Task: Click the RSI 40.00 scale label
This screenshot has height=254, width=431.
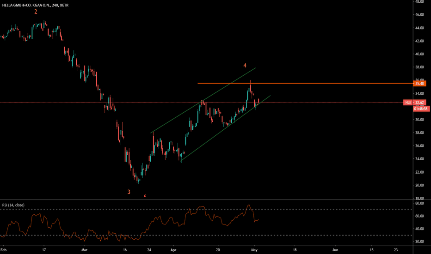Action: click(x=419, y=229)
